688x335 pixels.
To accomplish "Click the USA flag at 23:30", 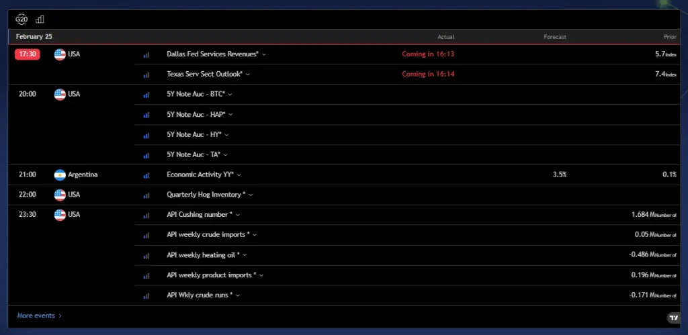I will click(x=60, y=215).
